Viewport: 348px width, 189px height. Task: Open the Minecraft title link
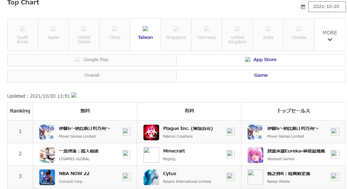coord(174,151)
